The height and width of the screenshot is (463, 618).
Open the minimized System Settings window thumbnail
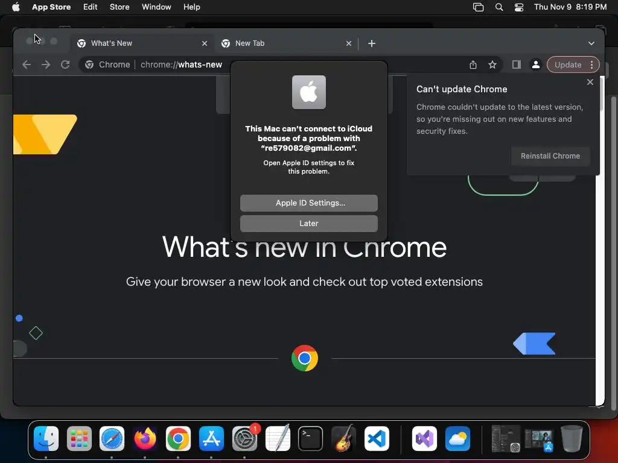pyautogui.click(x=505, y=439)
